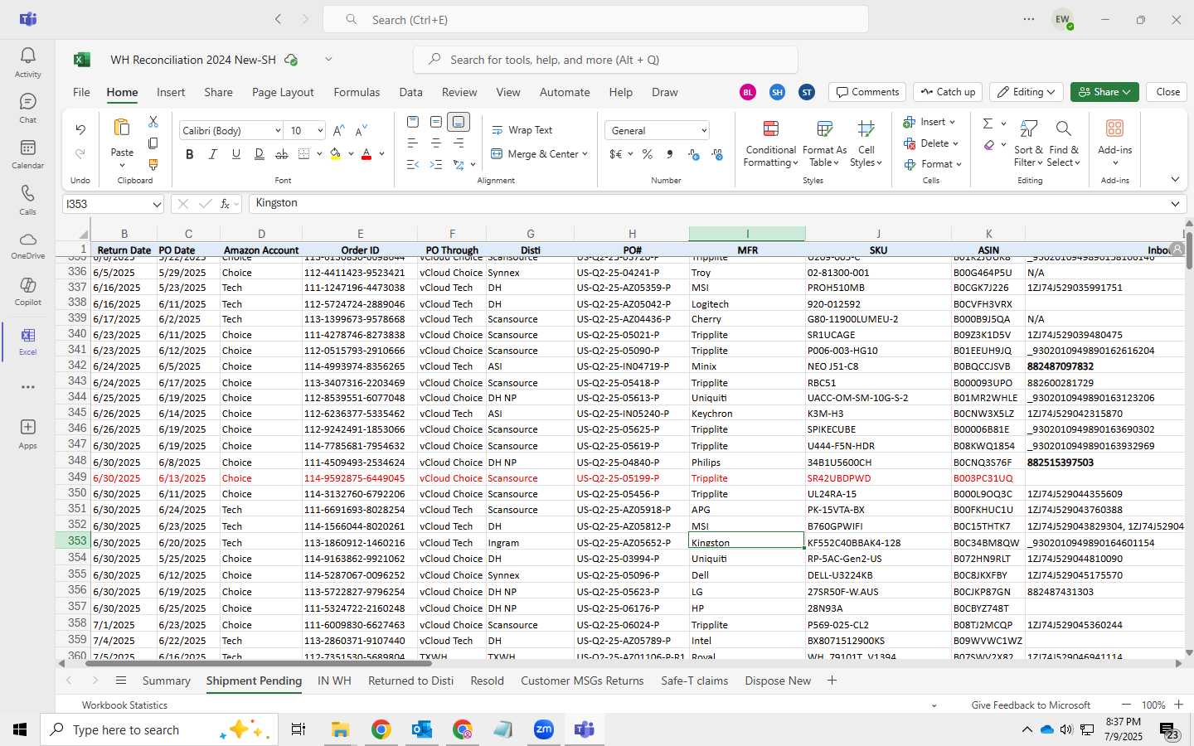
Task: Open Find & Select menu
Action: [x=1064, y=143]
